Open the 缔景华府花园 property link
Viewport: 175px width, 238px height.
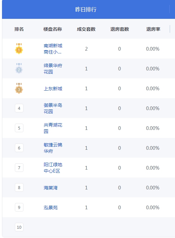point(53,69)
